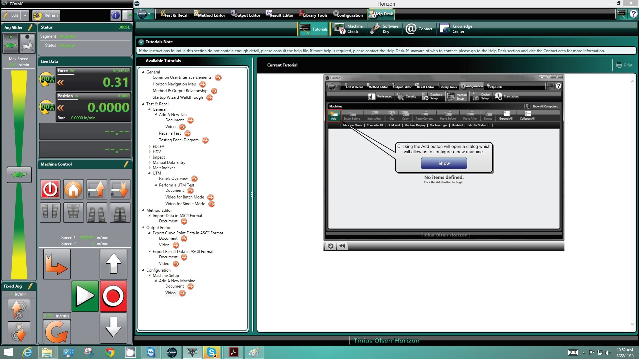Click the Force display chevron arrows
The height and width of the screenshot is (359, 639).
click(x=61, y=82)
